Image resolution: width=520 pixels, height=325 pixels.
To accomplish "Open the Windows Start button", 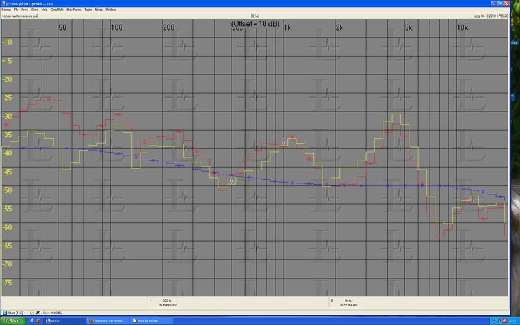I will click(x=12, y=321).
